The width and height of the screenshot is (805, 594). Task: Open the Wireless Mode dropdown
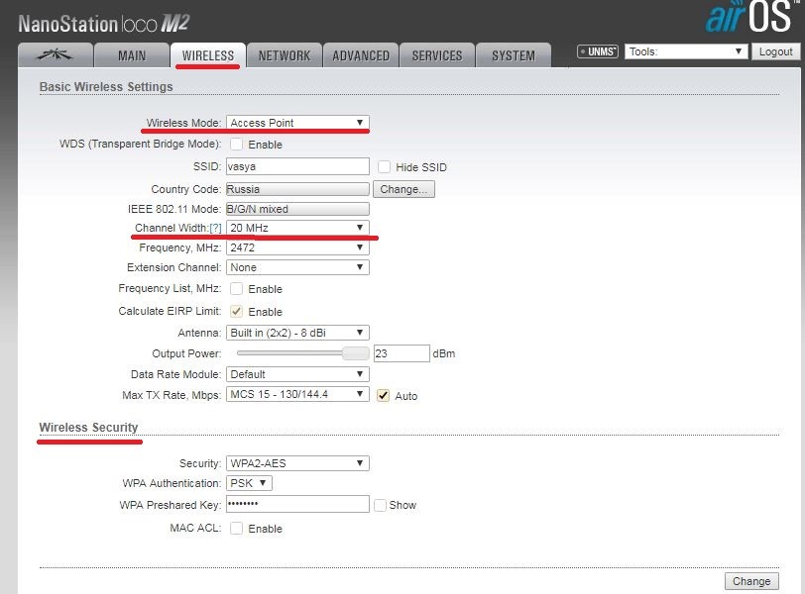(297, 123)
